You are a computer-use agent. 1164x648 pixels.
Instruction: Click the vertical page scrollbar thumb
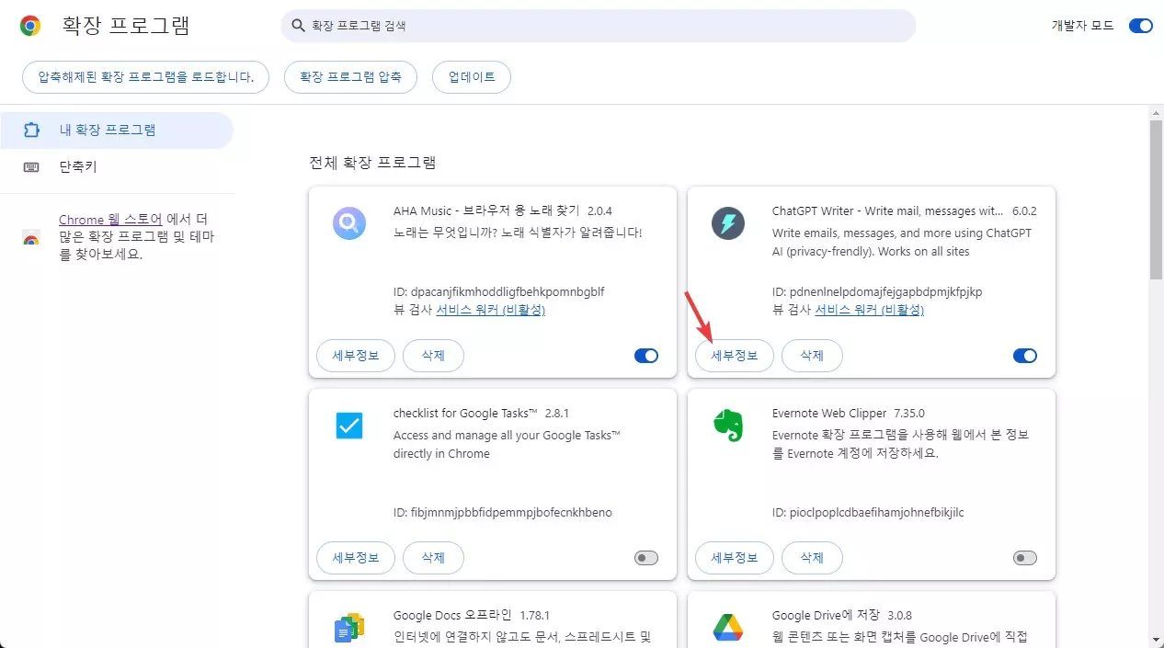tap(1156, 199)
